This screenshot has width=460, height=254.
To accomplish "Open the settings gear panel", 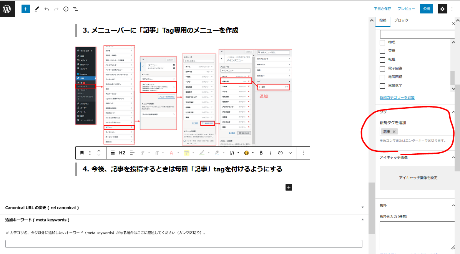I will coord(442,9).
